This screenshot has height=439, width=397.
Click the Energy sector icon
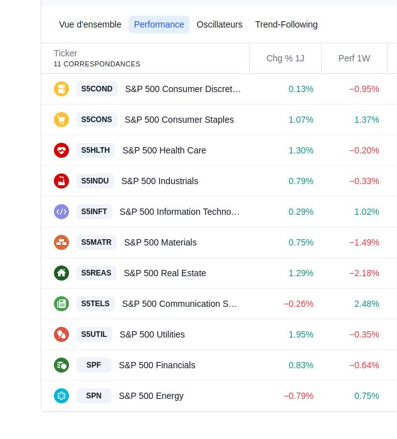point(61,396)
